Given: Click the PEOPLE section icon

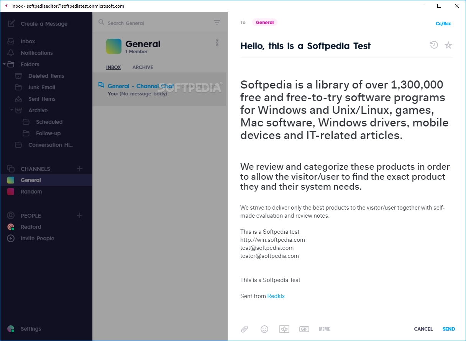Looking at the screenshot, I should pyautogui.click(x=11, y=215).
